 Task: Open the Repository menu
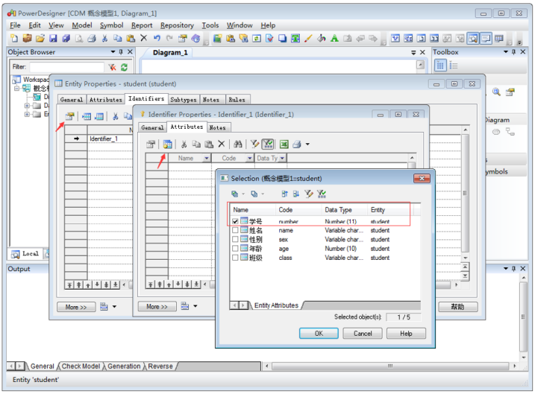(x=177, y=25)
